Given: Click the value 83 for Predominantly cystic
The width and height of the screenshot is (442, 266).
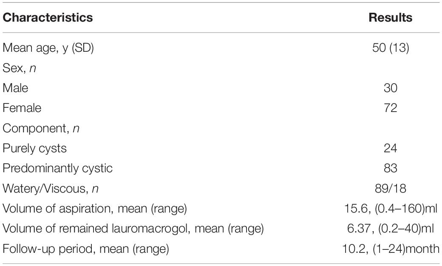Looking at the screenshot, I should [391, 168].
